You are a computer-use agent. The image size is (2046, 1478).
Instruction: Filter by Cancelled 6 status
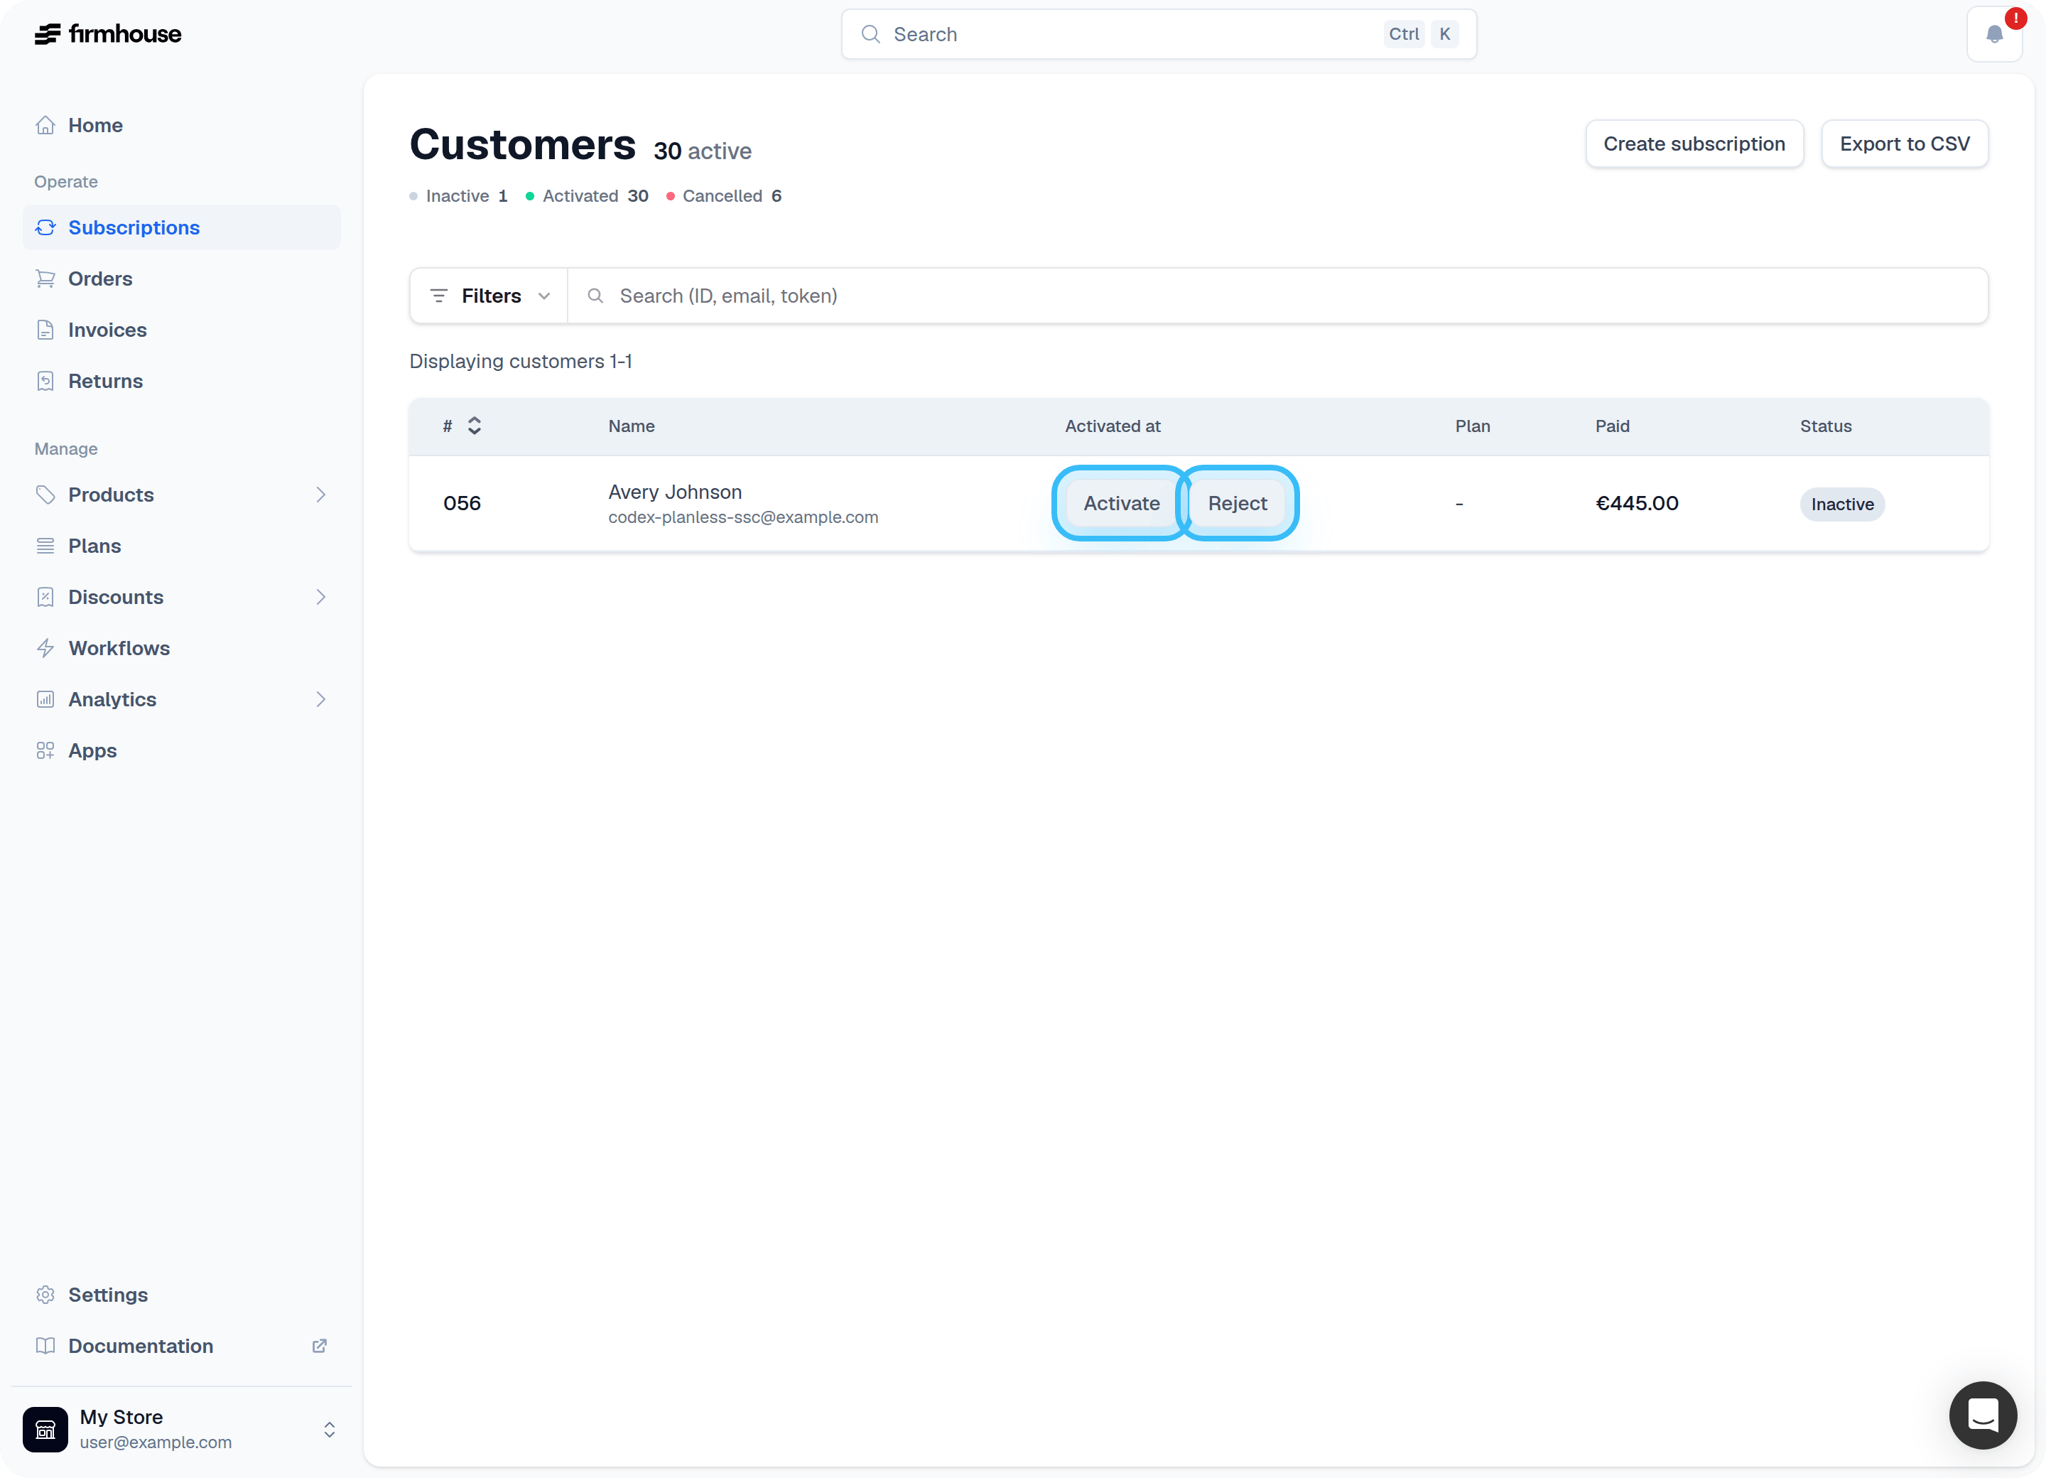pos(723,196)
